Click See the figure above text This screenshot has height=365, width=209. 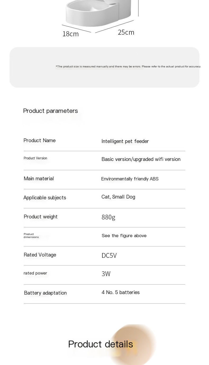coord(124,236)
